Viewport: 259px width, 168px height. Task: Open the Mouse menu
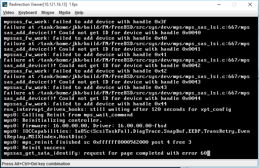pyautogui.click(x=48, y=13)
